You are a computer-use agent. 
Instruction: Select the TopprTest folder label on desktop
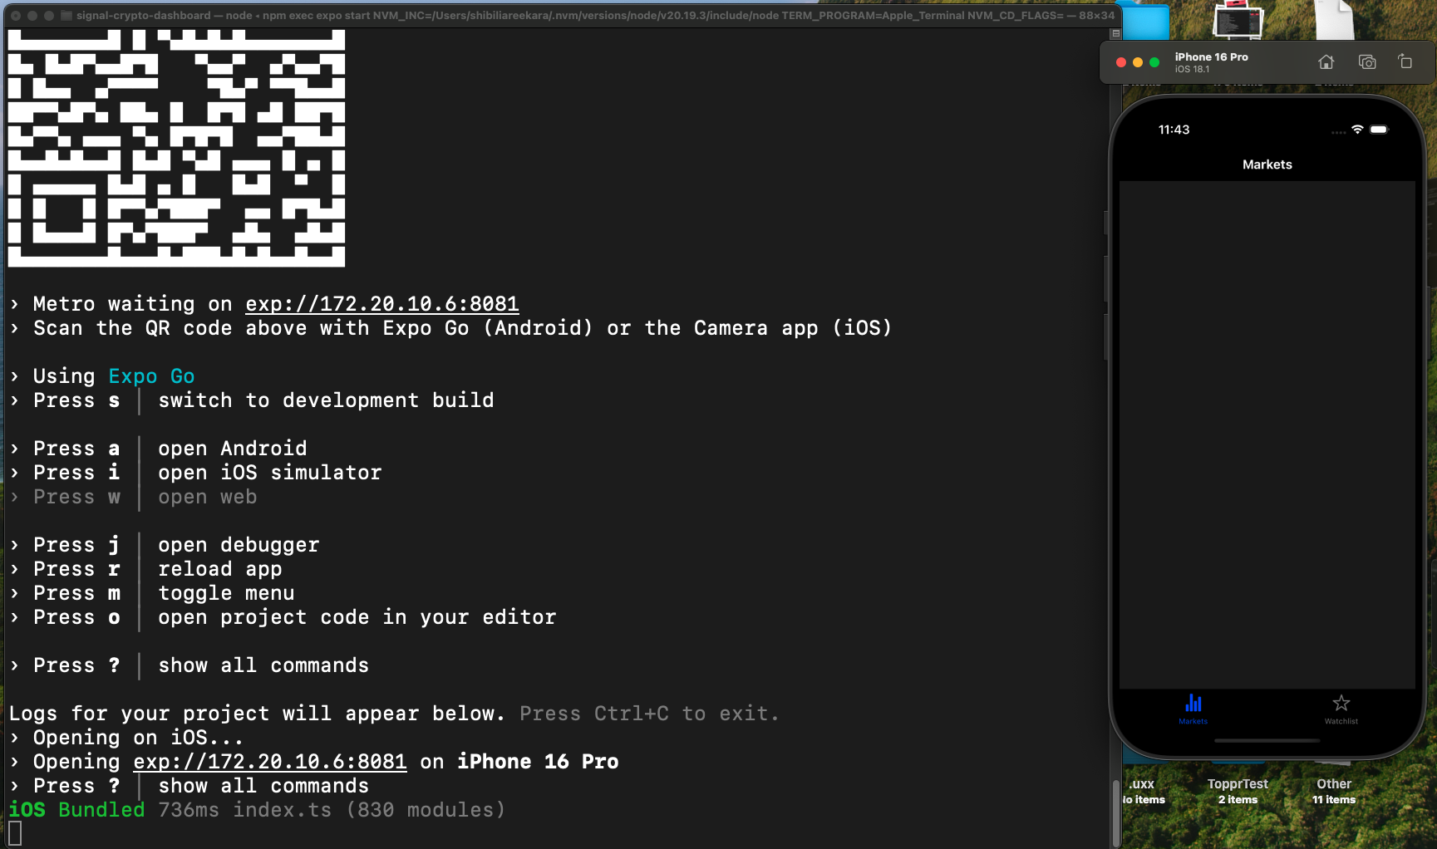[x=1238, y=784]
